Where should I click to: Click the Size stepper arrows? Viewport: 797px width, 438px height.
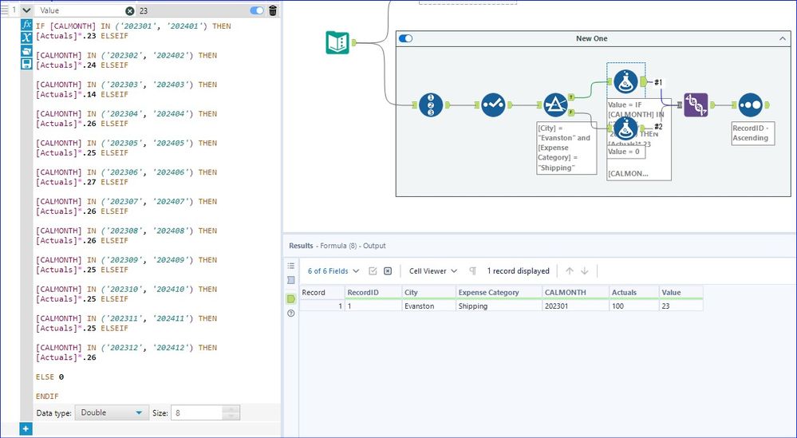coord(231,412)
